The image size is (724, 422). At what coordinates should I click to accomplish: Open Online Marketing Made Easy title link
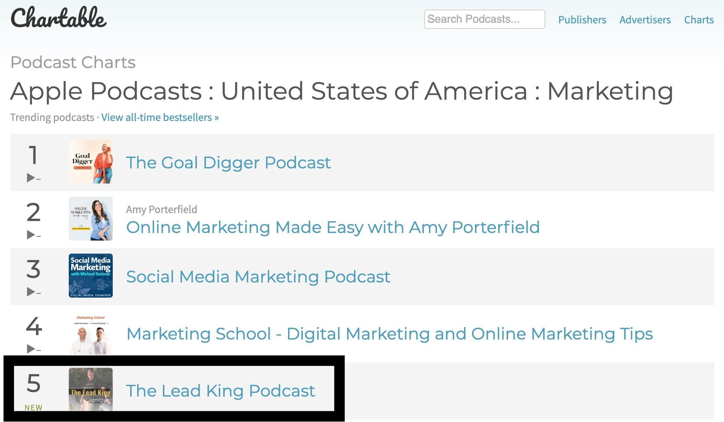point(333,227)
